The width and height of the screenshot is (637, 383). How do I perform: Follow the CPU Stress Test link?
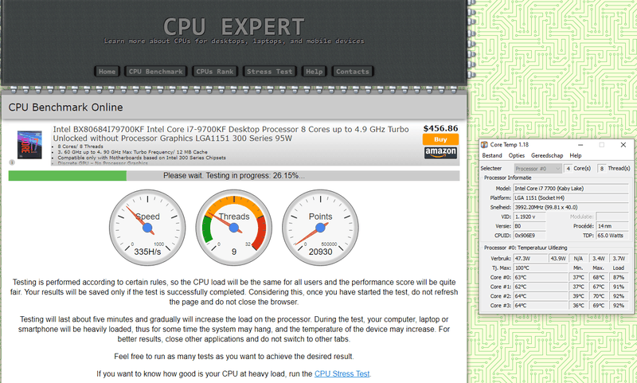click(342, 373)
